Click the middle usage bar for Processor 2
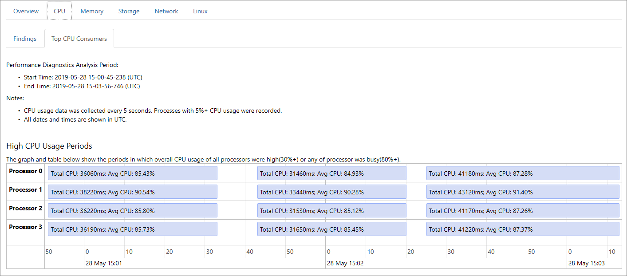The image size is (627, 276). point(331,210)
